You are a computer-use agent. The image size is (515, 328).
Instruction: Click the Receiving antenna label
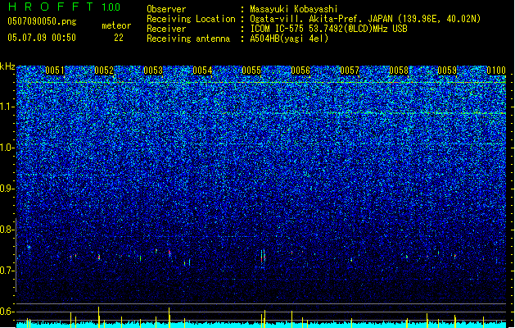(188, 39)
